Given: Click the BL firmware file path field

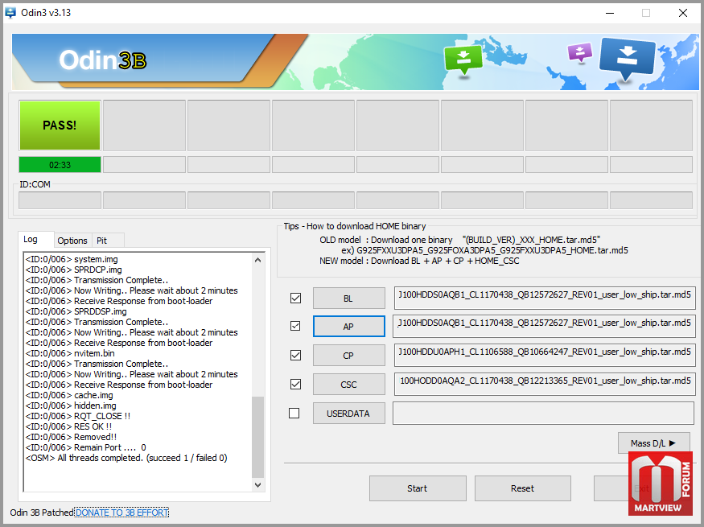Looking at the screenshot, I should (545, 298).
